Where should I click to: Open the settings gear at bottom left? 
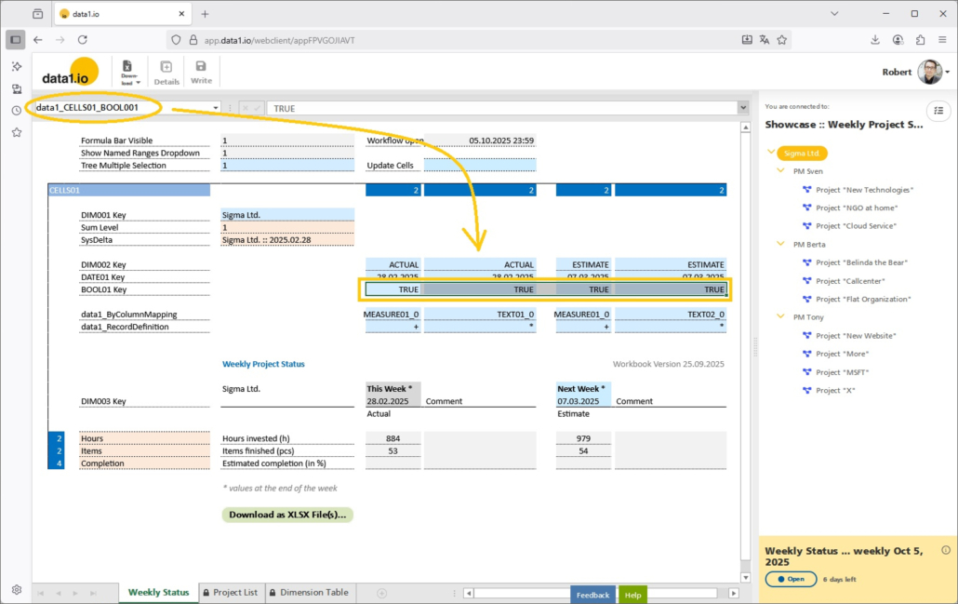tap(17, 589)
